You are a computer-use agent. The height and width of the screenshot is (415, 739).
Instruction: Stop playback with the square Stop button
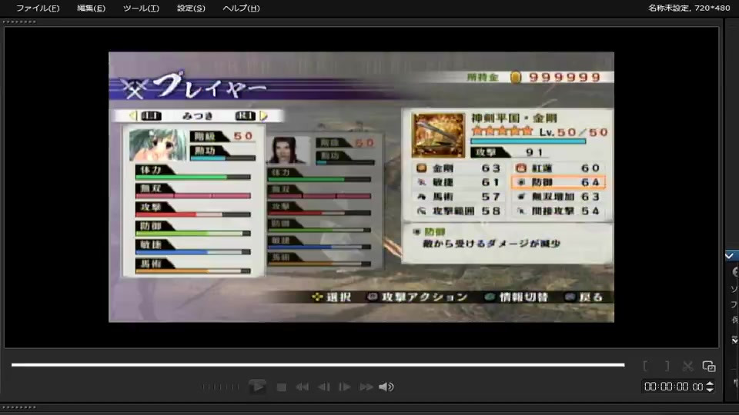click(282, 387)
